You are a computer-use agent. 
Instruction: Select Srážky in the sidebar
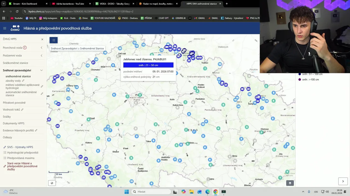(7, 117)
